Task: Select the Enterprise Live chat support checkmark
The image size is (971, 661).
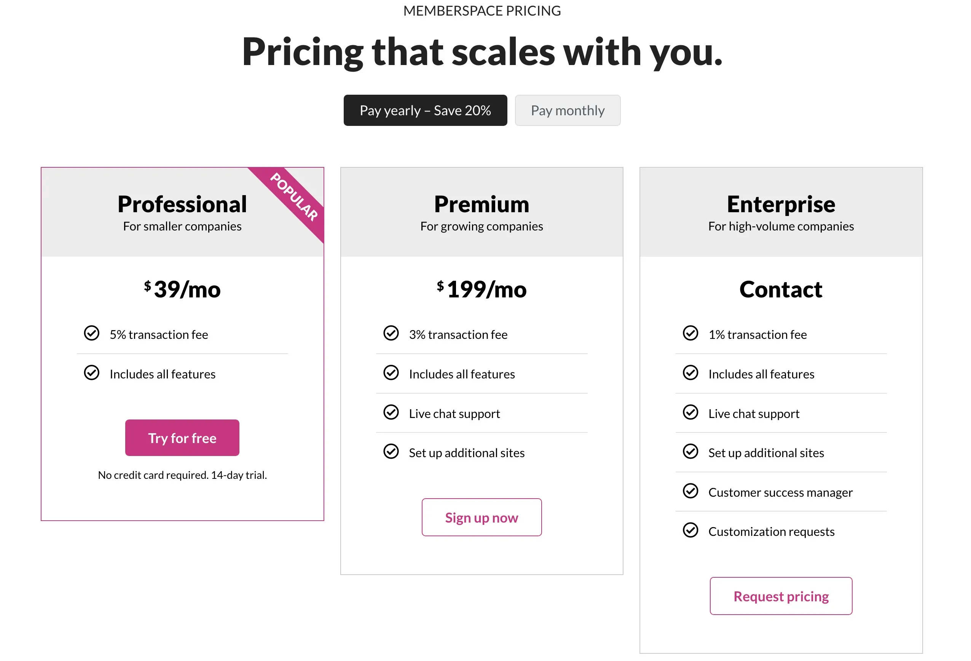Action: [690, 413]
